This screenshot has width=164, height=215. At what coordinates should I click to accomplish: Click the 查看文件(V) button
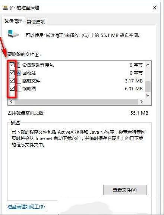coord(125,190)
